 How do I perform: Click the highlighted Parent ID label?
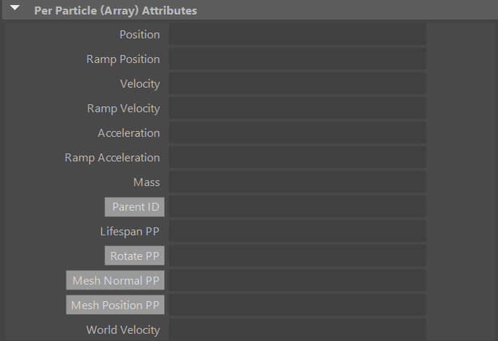pyautogui.click(x=135, y=207)
